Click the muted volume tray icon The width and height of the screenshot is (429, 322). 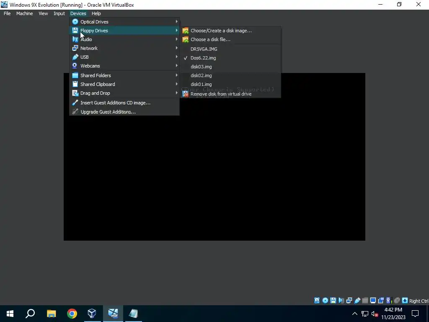[375, 314]
